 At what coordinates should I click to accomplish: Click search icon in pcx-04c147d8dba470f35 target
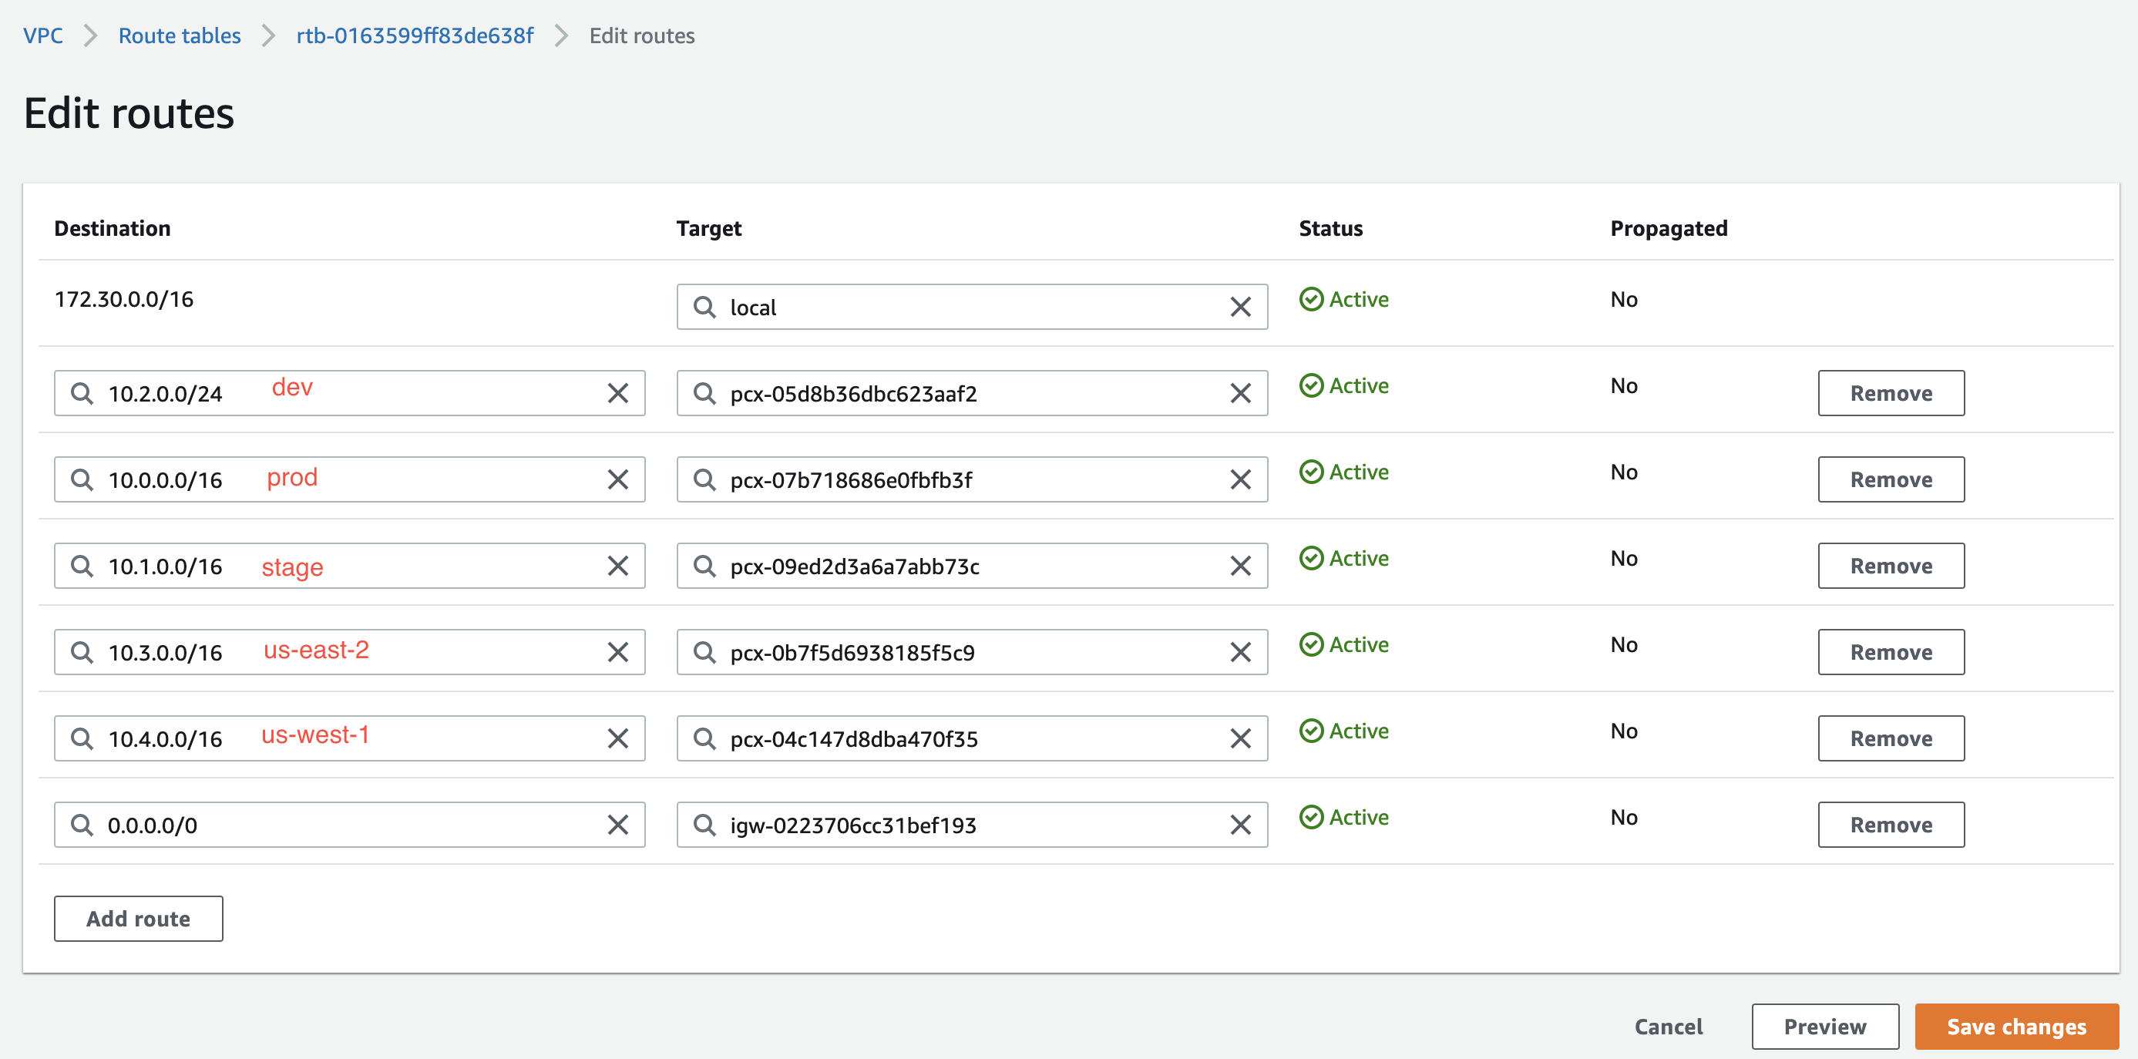(x=704, y=738)
